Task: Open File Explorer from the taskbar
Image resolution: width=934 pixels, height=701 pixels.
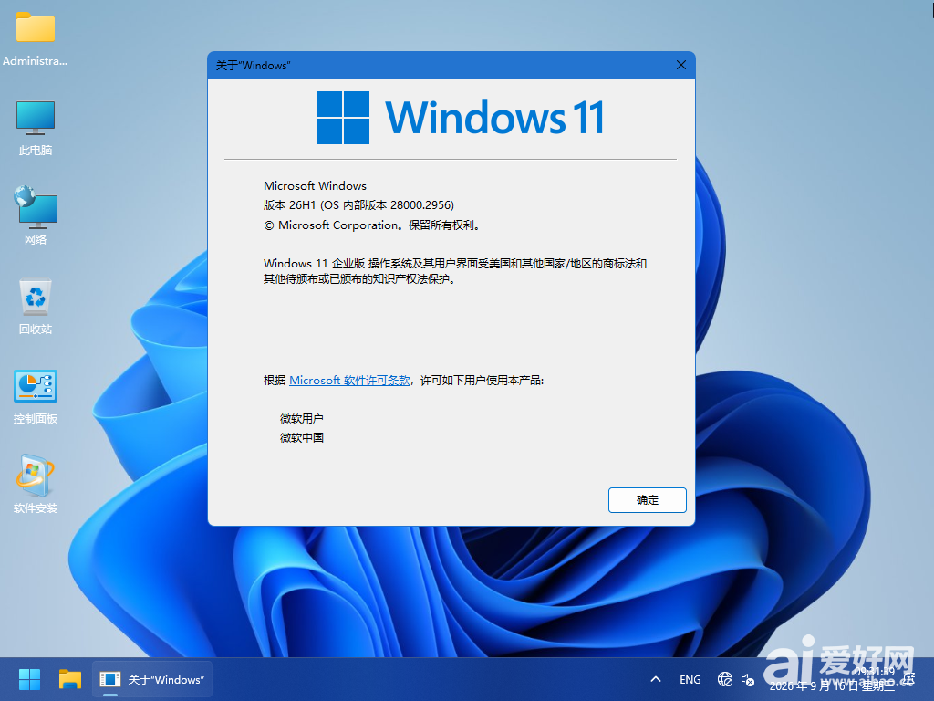Action: [69, 679]
